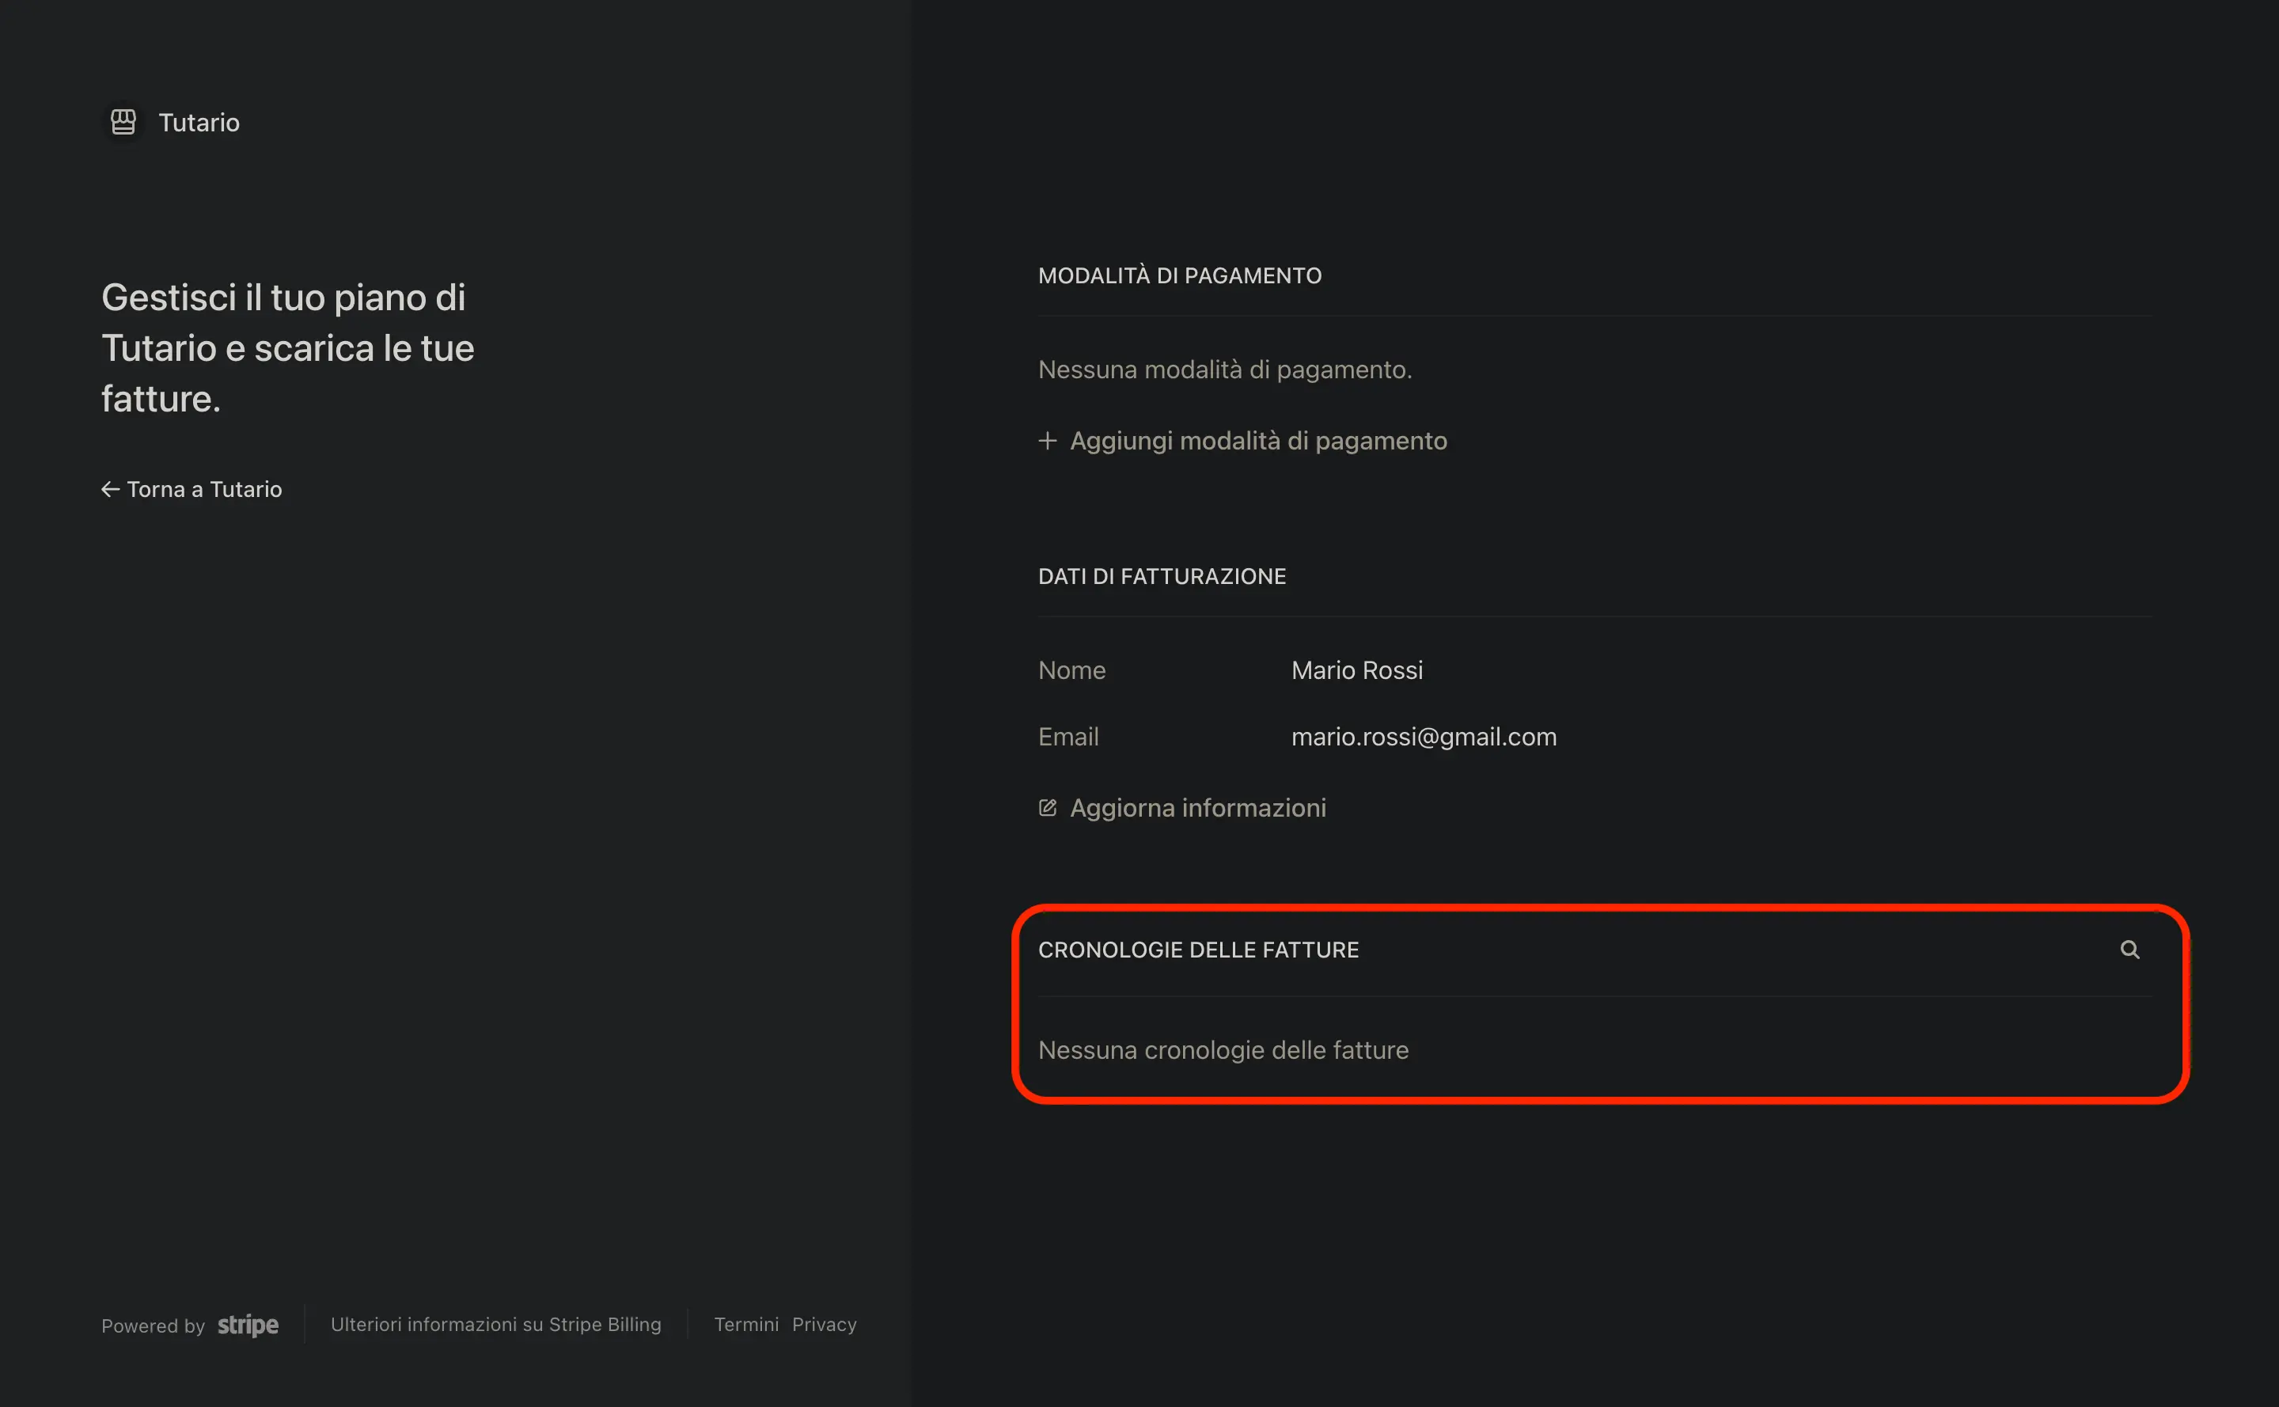Click the Tutario brand name in the header
This screenshot has width=2279, height=1407.
(x=198, y=123)
